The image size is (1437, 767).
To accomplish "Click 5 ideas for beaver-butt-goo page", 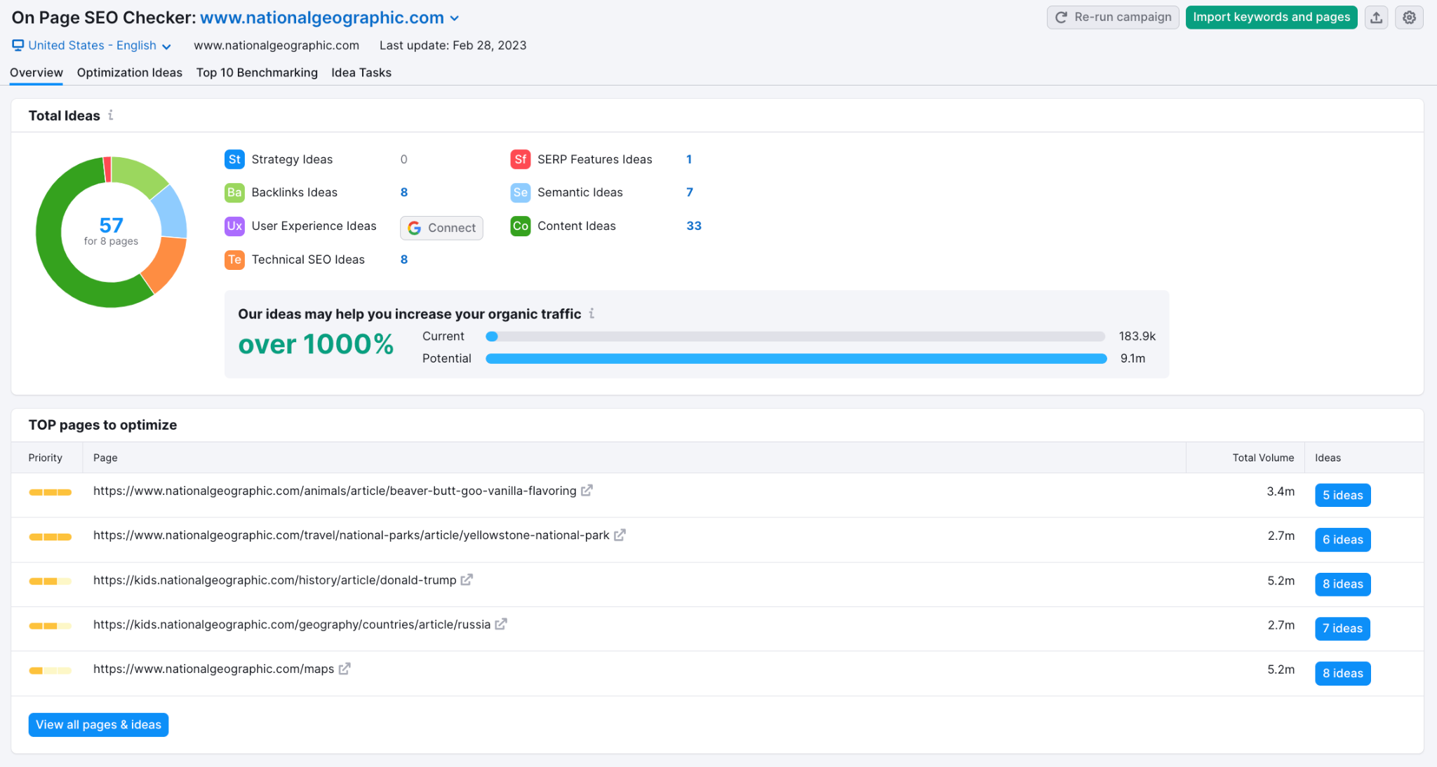I will (1342, 495).
